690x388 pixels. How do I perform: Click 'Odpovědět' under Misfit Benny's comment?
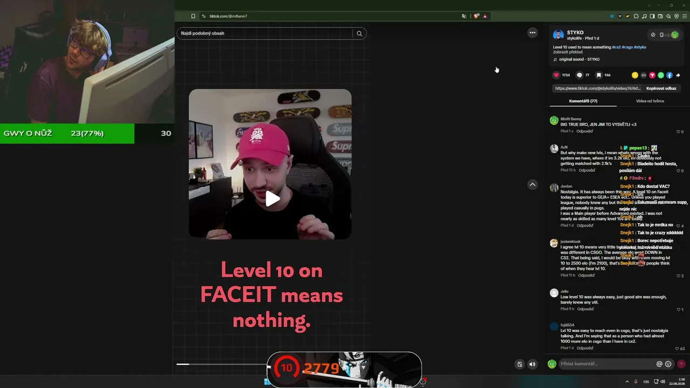(585, 131)
